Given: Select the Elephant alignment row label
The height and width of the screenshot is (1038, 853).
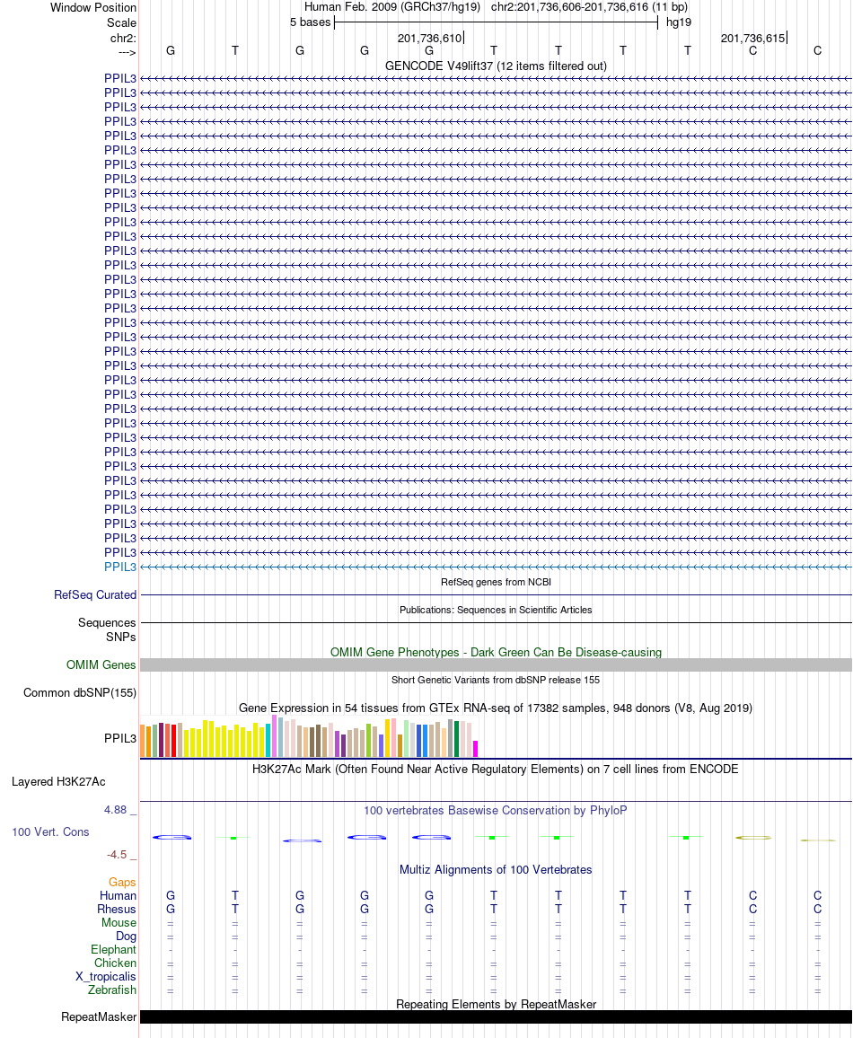Looking at the screenshot, I should coord(114,949).
